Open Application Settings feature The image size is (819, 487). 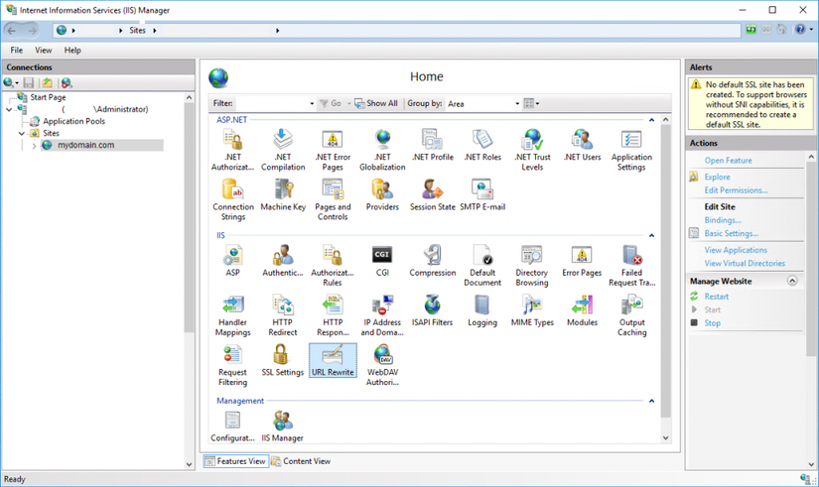[x=631, y=151]
